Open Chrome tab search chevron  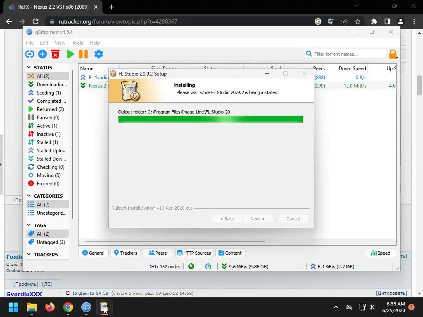pyautogui.click(x=356, y=6)
